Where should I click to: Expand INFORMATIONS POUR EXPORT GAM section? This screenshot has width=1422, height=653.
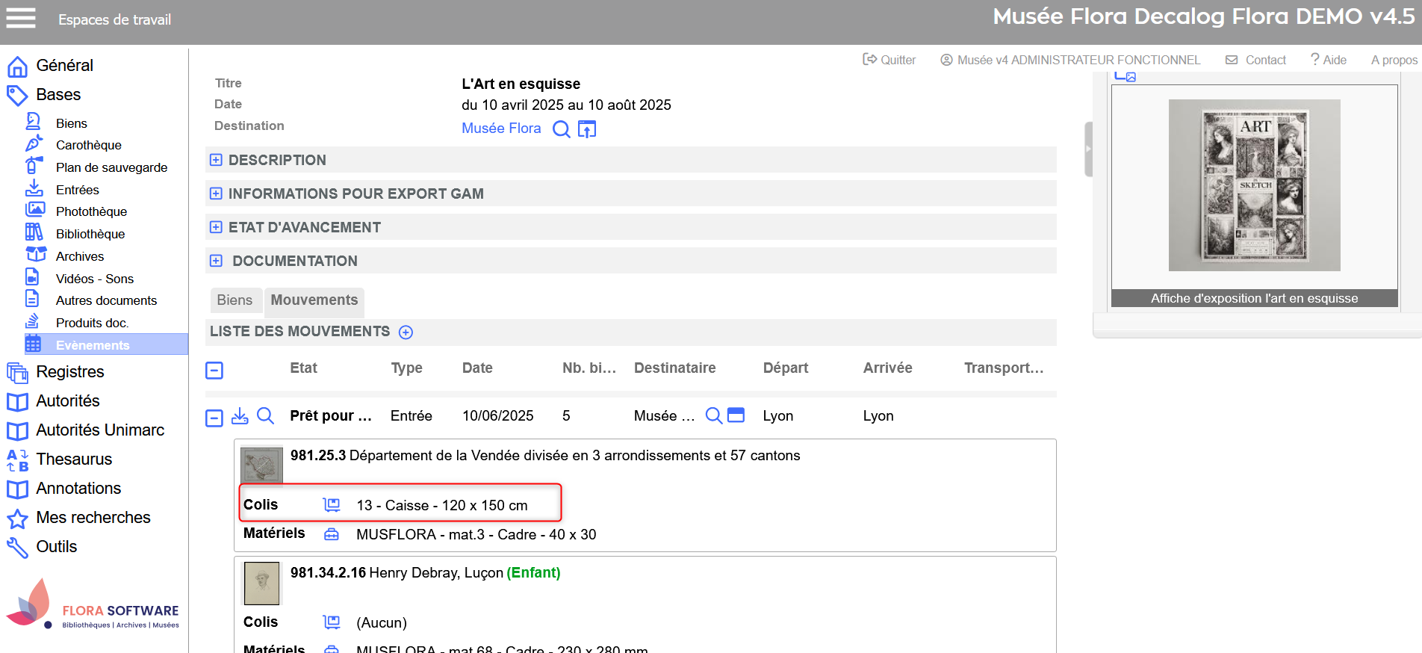(216, 194)
